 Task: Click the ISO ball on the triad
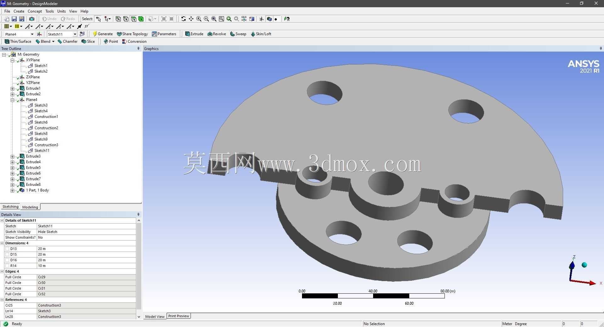(584, 265)
